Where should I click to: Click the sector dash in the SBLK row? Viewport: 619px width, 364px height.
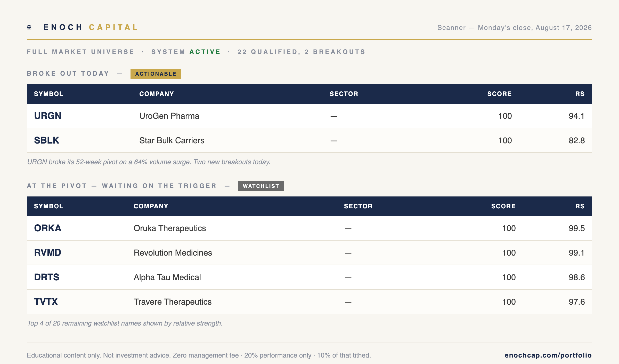334,141
